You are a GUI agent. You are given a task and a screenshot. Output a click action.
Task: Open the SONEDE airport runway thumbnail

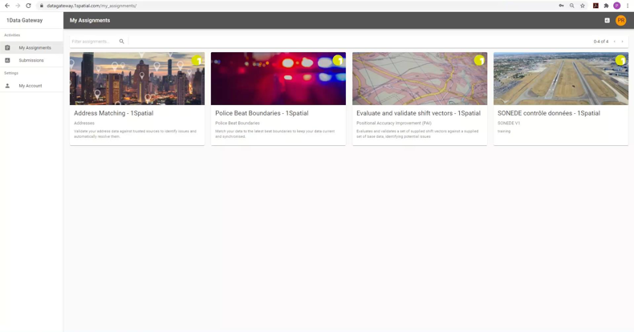[561, 79]
